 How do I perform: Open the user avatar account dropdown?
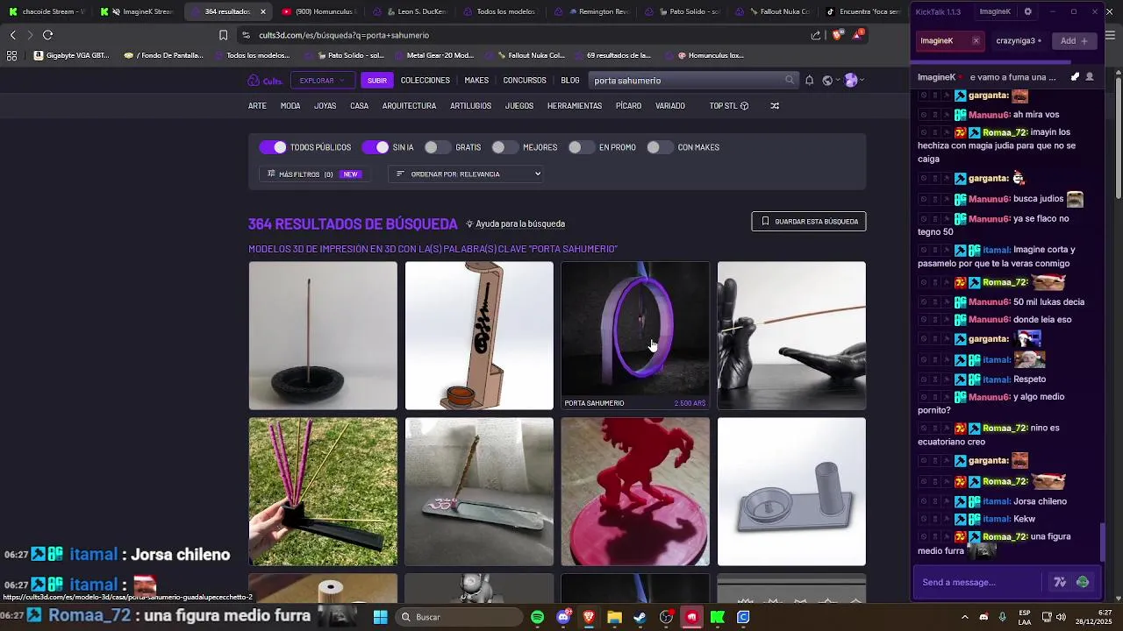(x=854, y=81)
